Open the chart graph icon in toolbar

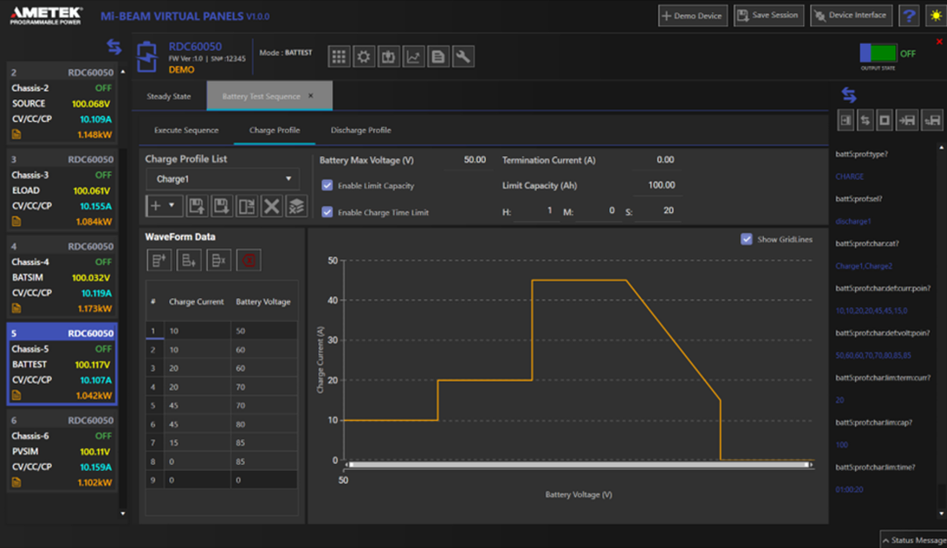(x=413, y=57)
